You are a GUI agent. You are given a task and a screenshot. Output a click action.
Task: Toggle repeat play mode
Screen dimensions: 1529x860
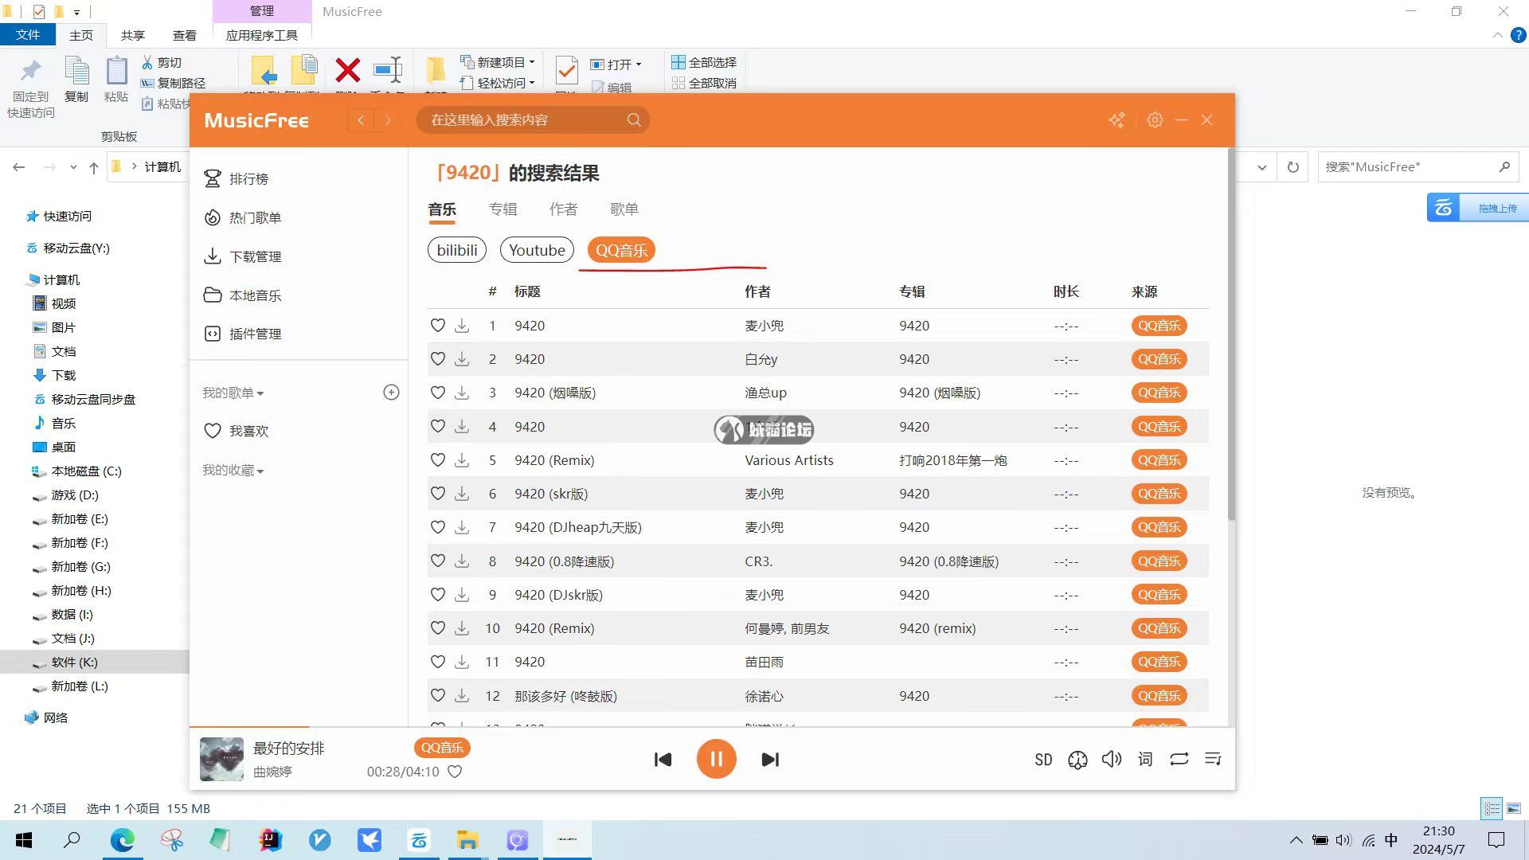click(x=1179, y=760)
